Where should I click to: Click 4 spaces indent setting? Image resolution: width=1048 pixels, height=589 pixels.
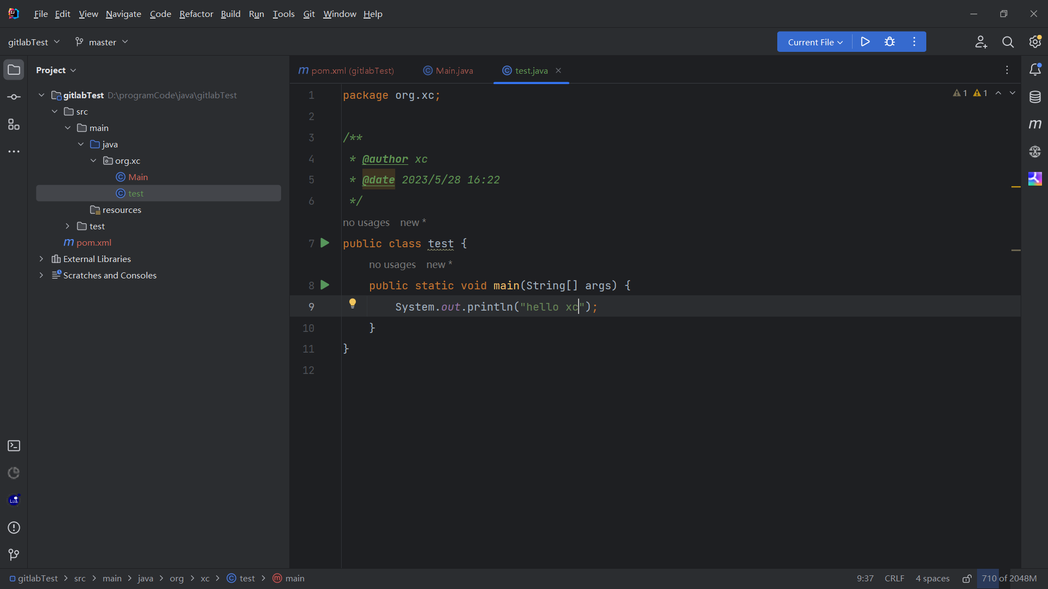[932, 579]
